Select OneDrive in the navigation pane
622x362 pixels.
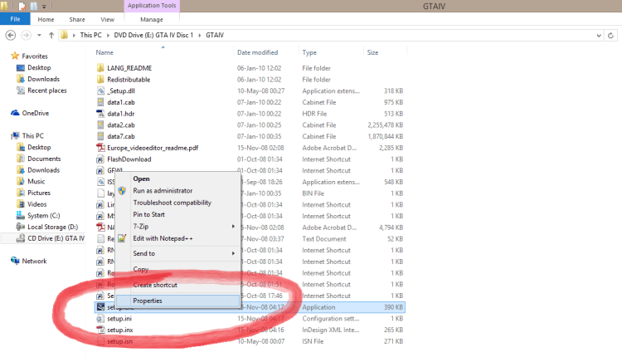pyautogui.click(x=36, y=113)
